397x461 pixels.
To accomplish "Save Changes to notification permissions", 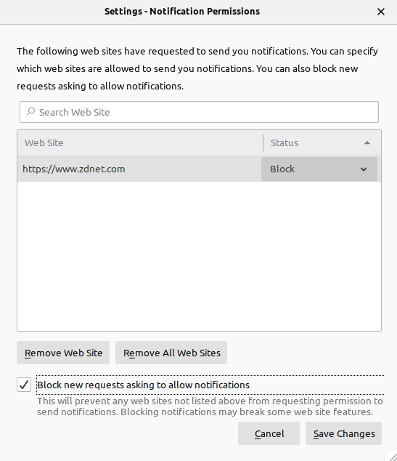I will coord(343,433).
